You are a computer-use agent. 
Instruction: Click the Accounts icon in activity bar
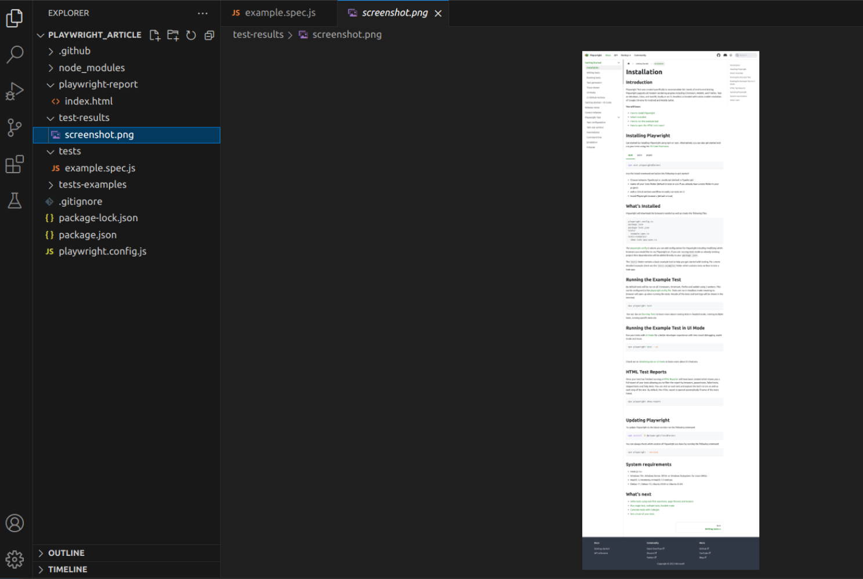tap(14, 523)
